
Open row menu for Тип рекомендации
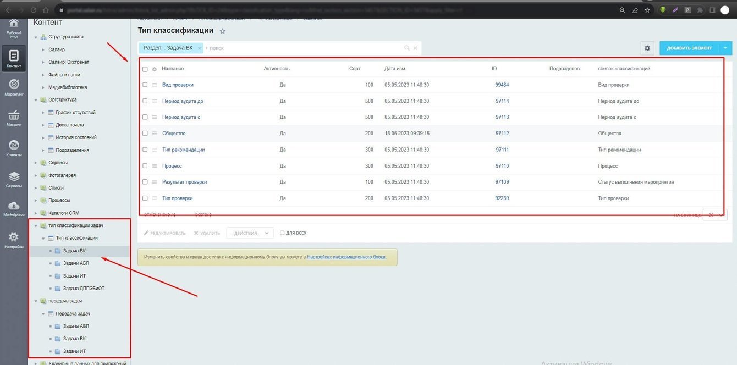[x=155, y=150]
